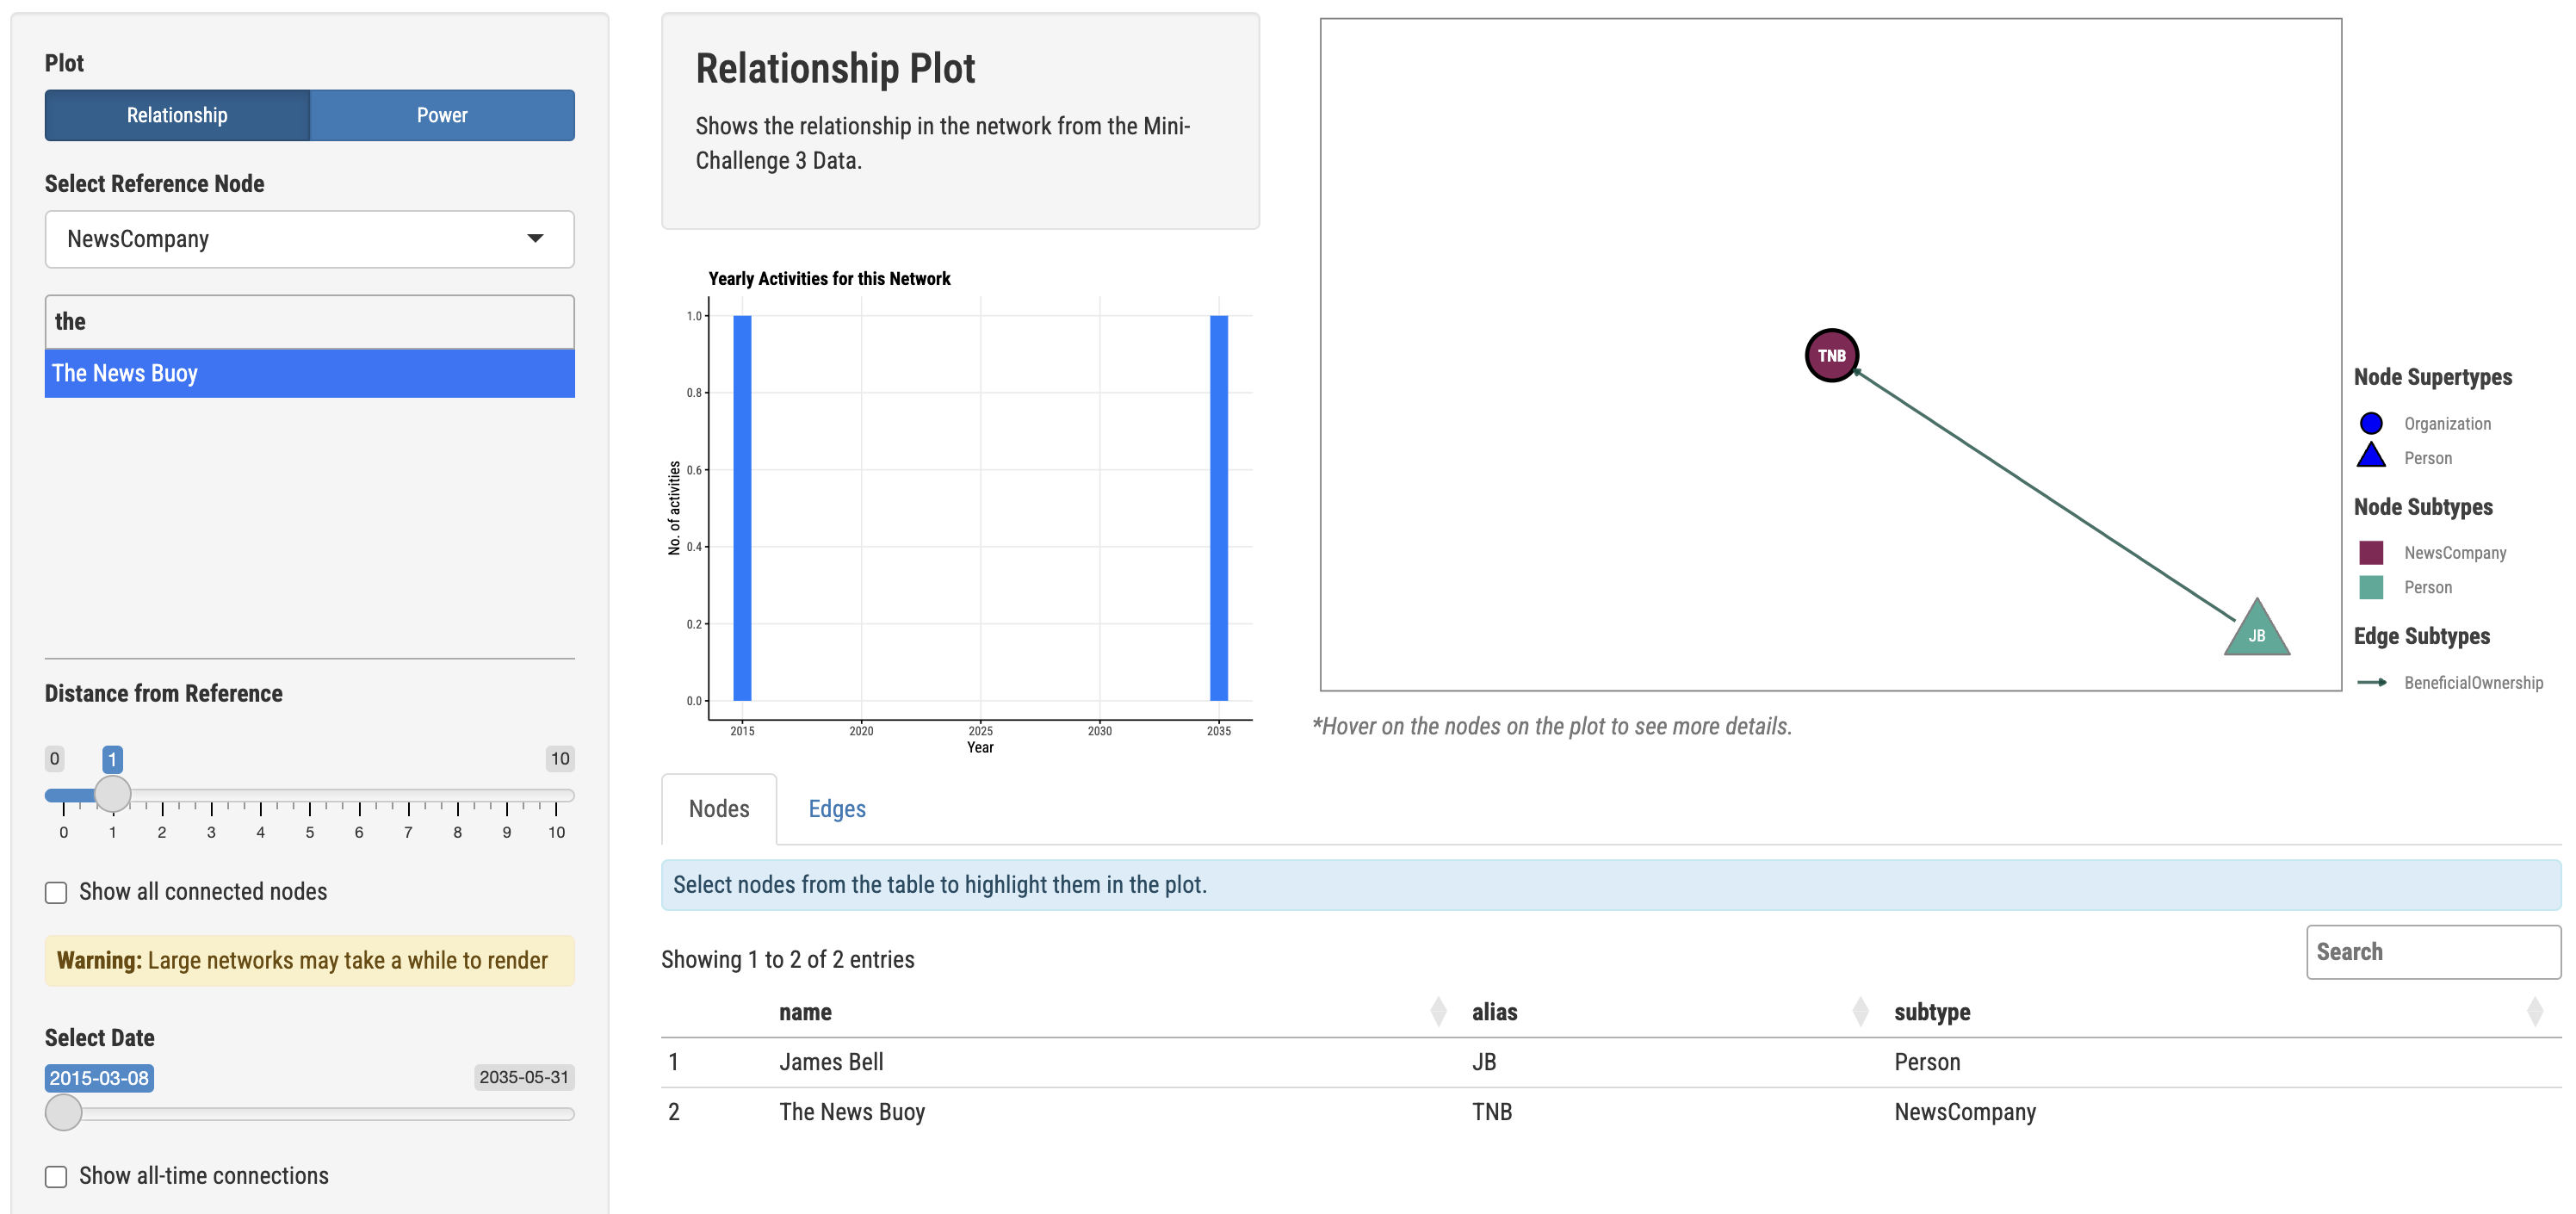Click the NewsCompany maroon legend swatch
Image resolution: width=2576 pixels, height=1214 pixels.
click(2370, 552)
